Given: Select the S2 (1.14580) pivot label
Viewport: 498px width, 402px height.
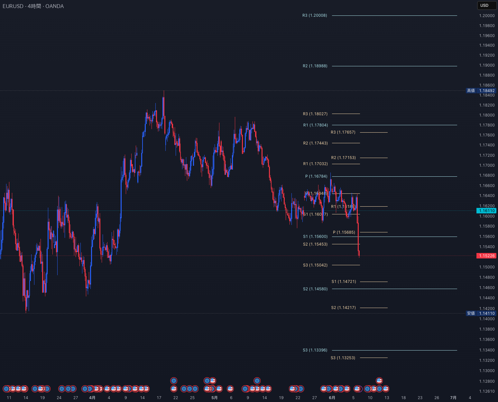Looking at the screenshot, I should pyautogui.click(x=315, y=289).
